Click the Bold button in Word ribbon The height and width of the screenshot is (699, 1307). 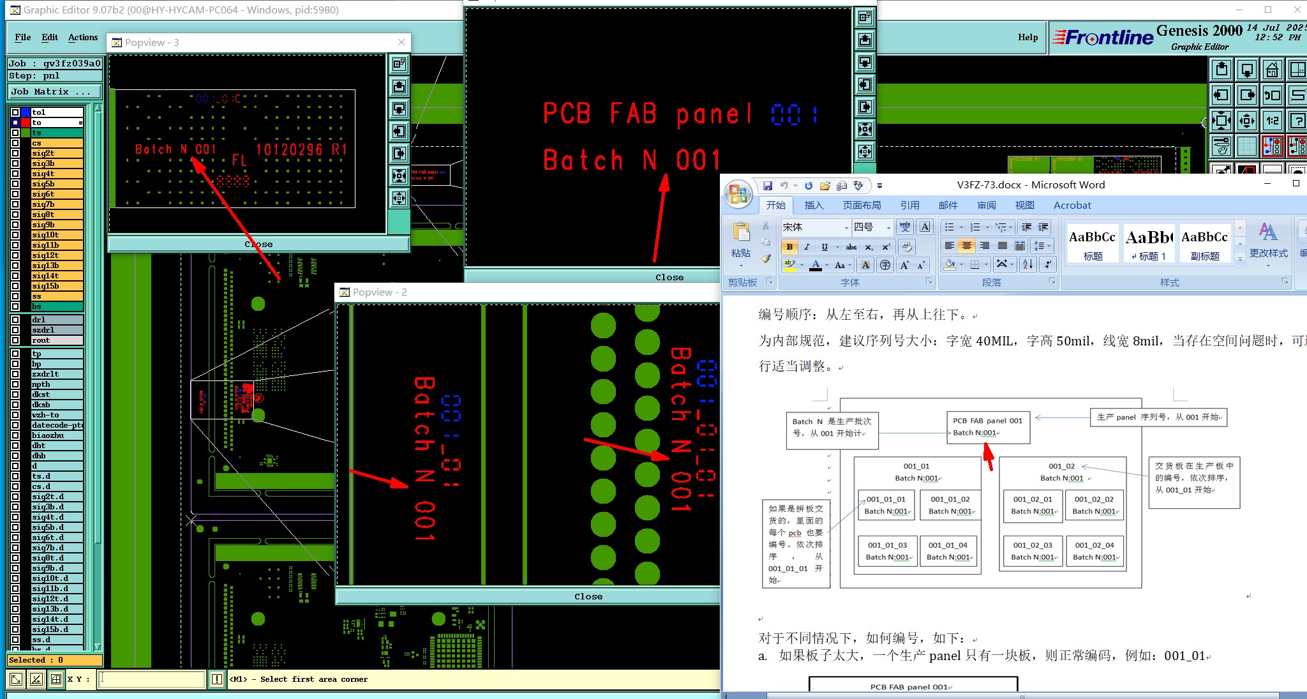click(790, 247)
